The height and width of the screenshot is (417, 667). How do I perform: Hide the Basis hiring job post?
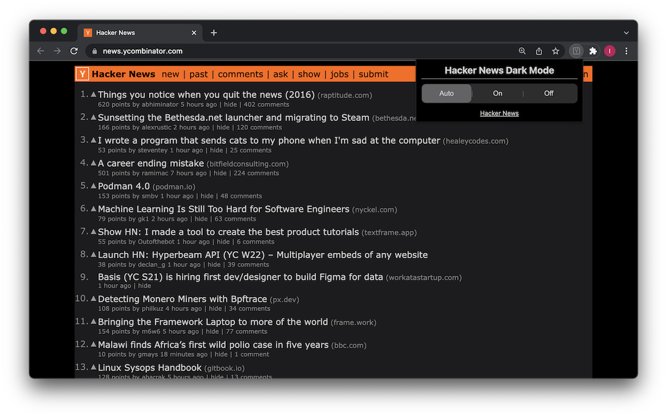click(x=144, y=286)
